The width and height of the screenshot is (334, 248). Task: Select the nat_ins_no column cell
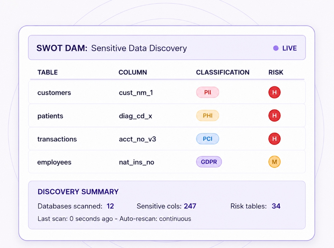pyautogui.click(x=137, y=162)
